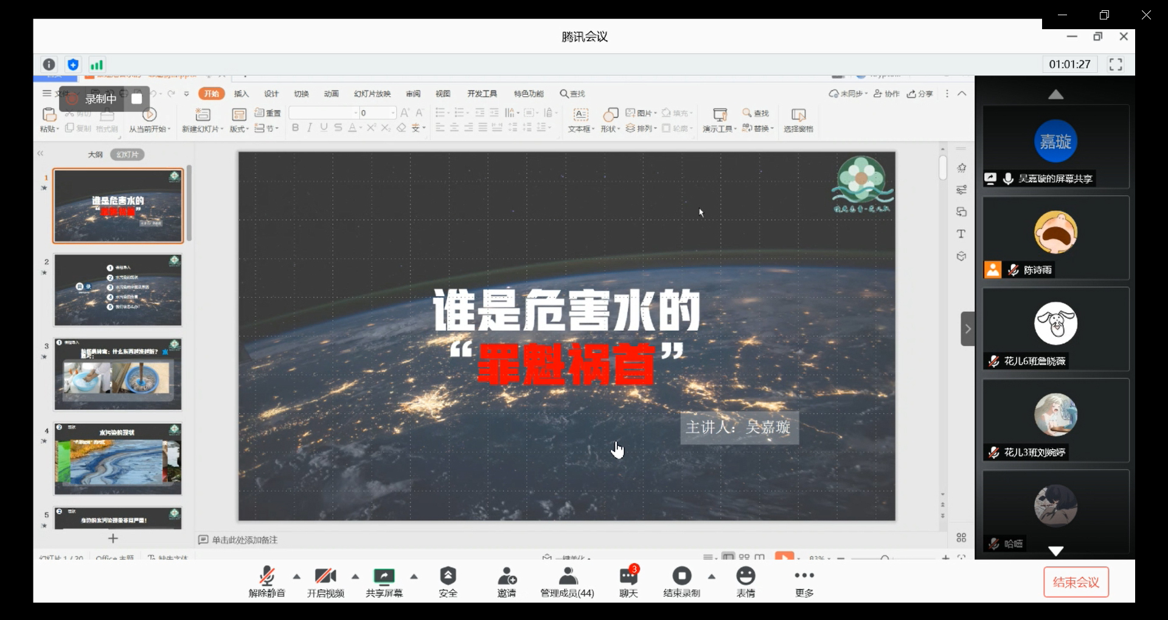Open the More (更多) options

tap(804, 582)
